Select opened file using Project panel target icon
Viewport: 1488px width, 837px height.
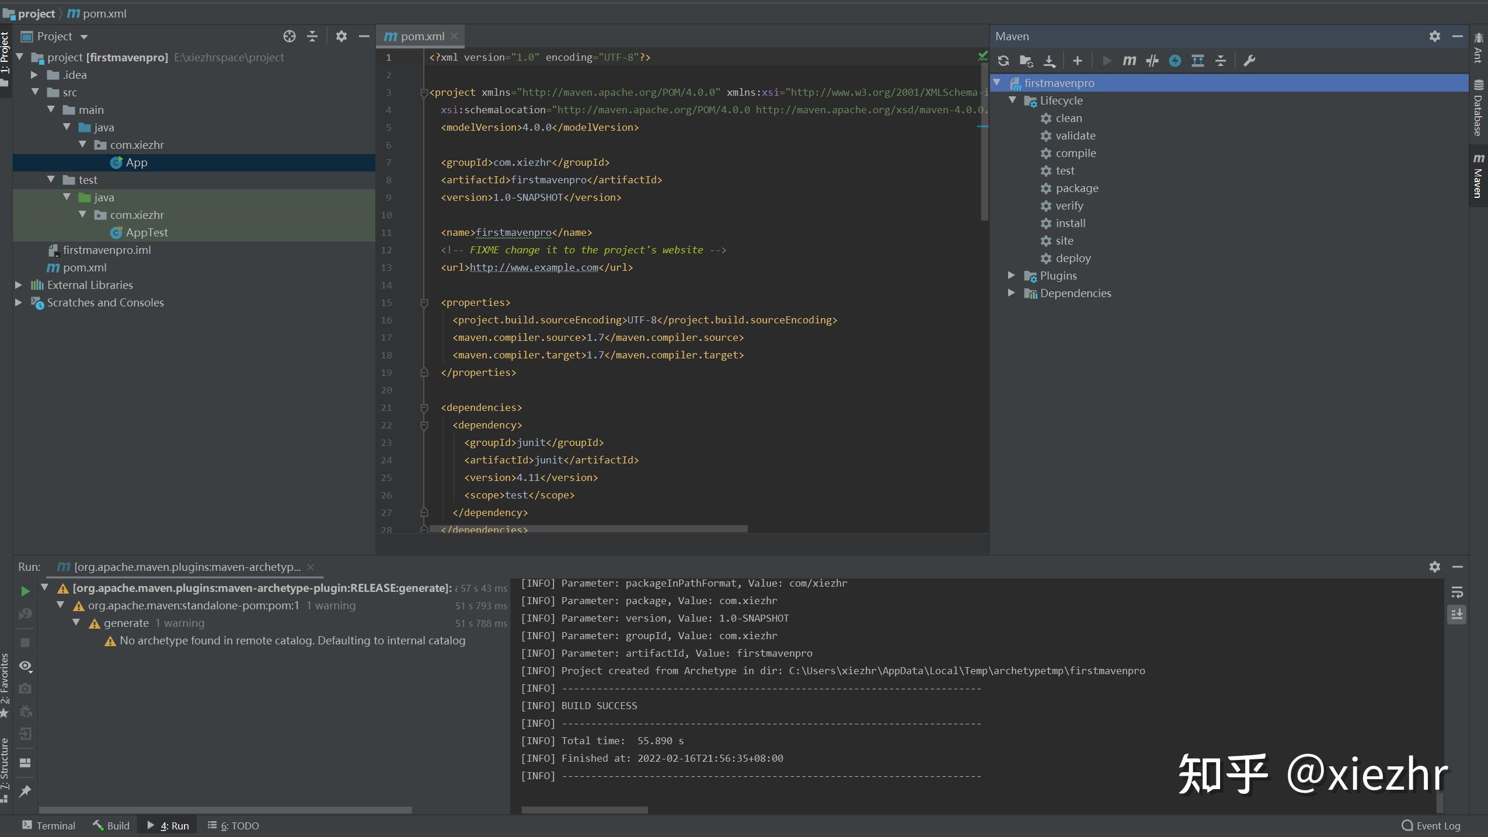[x=290, y=36]
